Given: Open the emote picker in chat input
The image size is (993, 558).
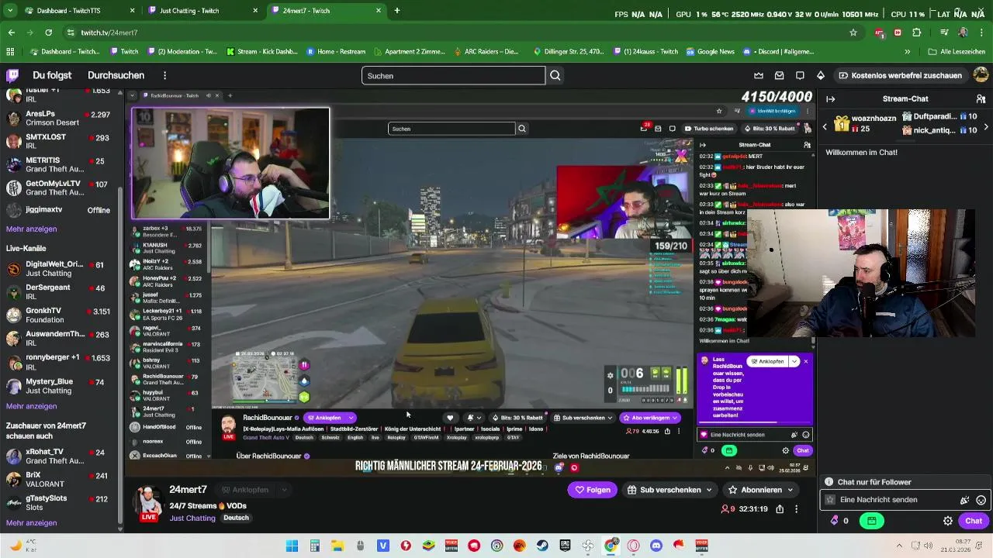Looking at the screenshot, I should [x=981, y=501].
